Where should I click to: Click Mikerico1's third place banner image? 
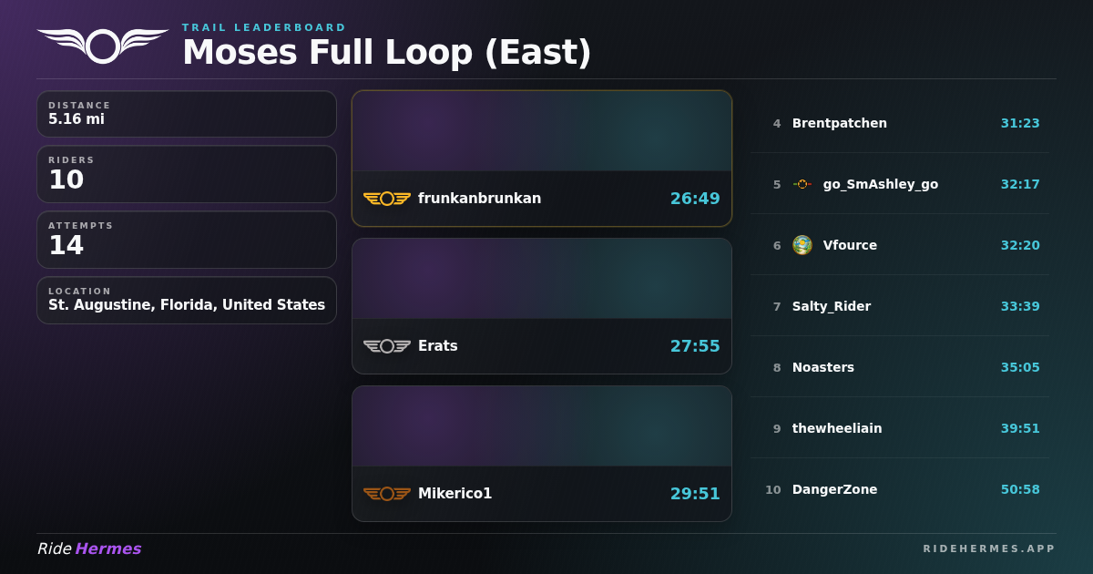542,426
